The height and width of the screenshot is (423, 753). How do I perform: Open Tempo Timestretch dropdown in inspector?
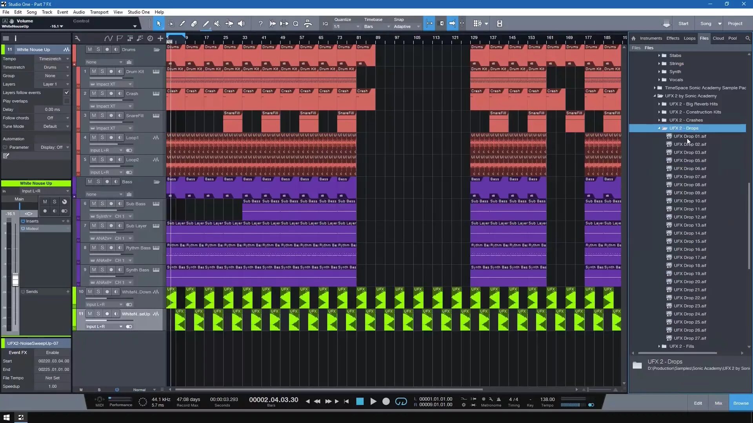coord(53,59)
